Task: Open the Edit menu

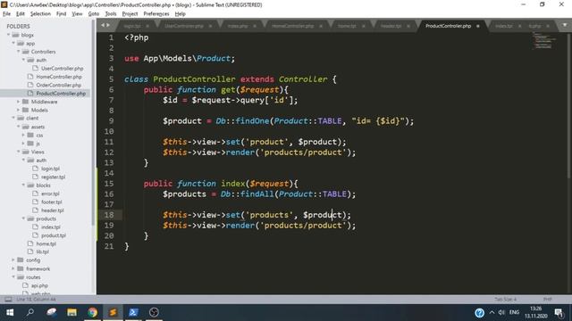Action: [x=21, y=14]
